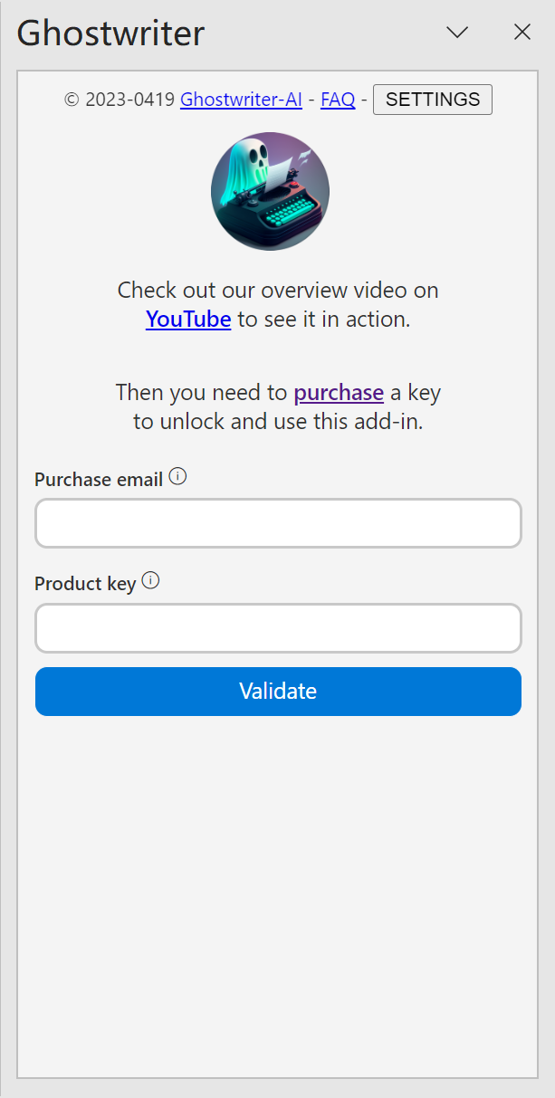Click the empty area below Validate button

point(278,887)
